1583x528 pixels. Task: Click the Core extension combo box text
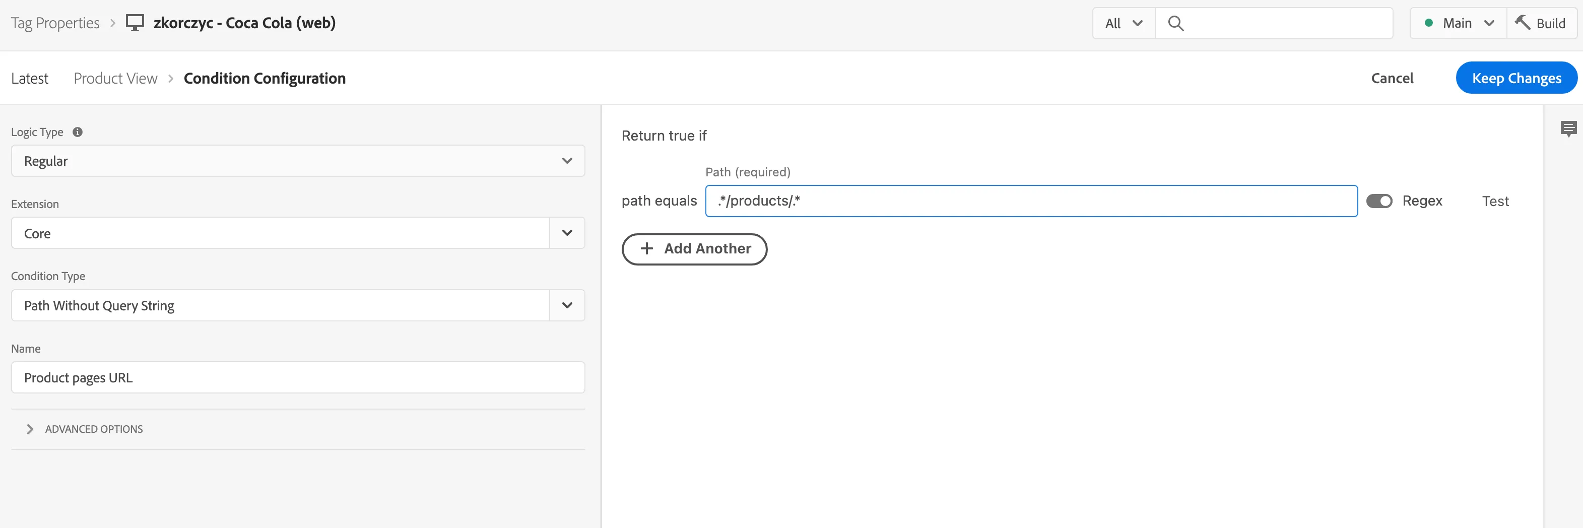point(37,234)
